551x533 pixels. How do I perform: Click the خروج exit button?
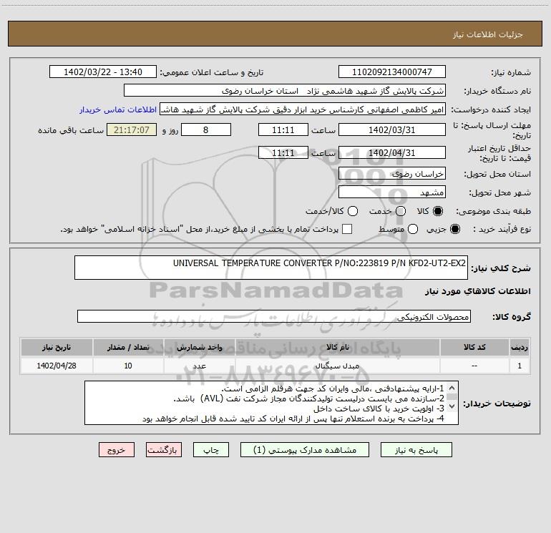pos(117,450)
